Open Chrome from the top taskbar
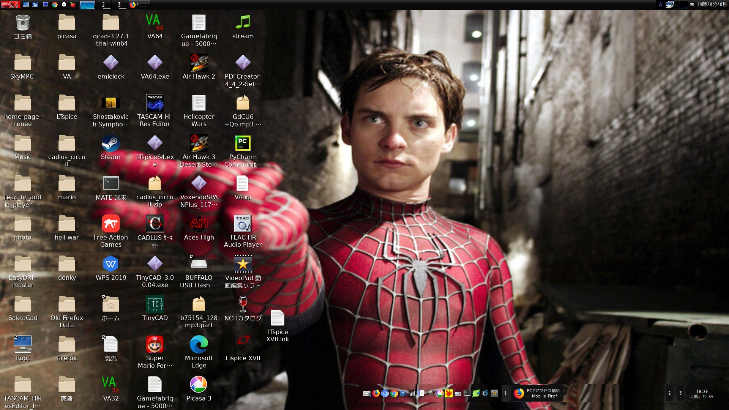The width and height of the screenshot is (729, 410). [55, 5]
